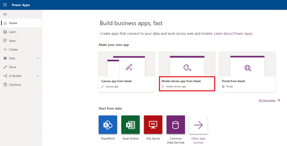Open the SQL Server data source tile
The image size is (287, 146).
tap(153, 125)
